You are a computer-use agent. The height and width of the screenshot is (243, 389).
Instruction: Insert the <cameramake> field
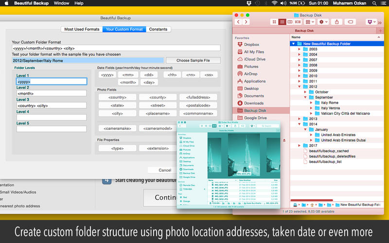[117, 128]
